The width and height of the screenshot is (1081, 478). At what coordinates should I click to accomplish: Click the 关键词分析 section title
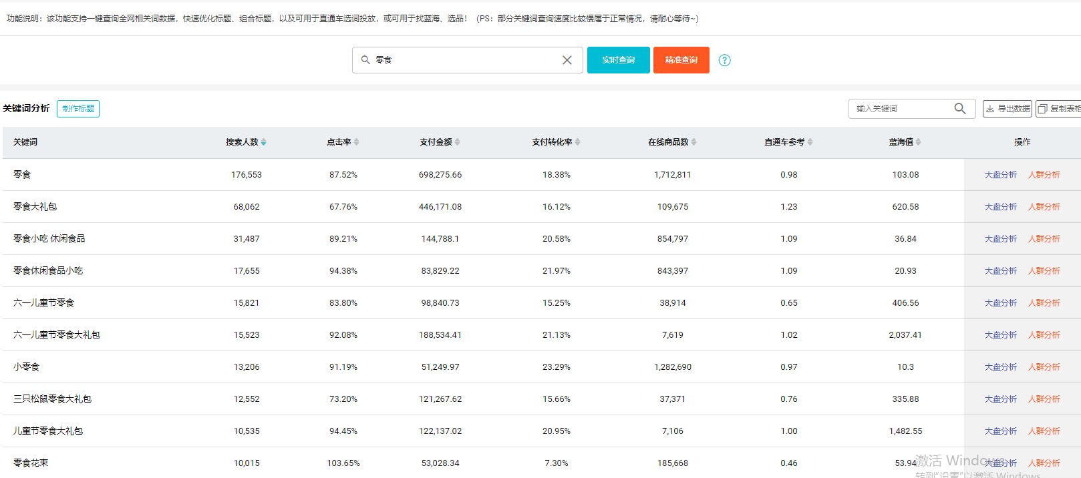[x=26, y=108]
